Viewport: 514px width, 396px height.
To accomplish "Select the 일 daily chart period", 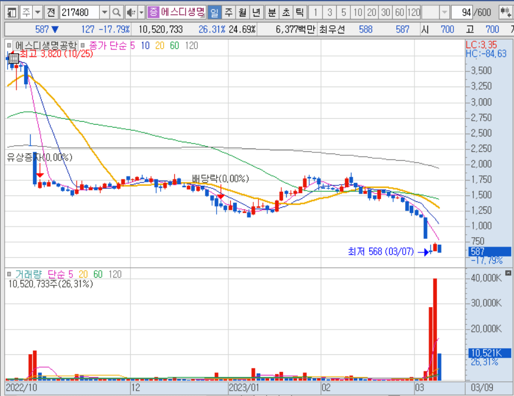I will [x=214, y=13].
